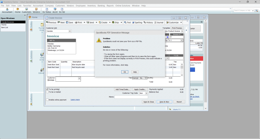Screen dimensions: 260x139
Task: Open Find in invoice toolbar
Action: [x=127, y=23]
